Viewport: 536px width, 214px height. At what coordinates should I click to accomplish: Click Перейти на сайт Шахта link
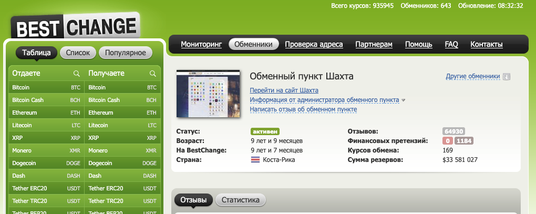[284, 90]
